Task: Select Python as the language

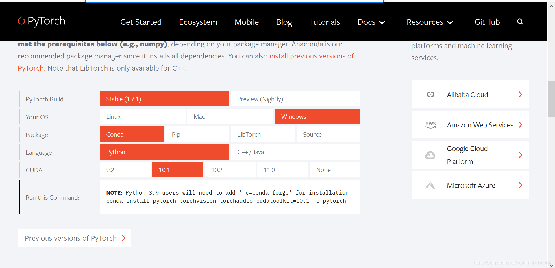Action: [164, 152]
